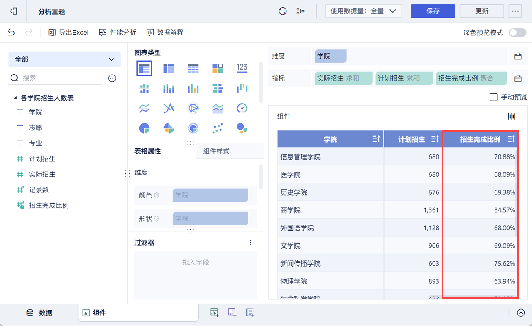Click the 更新 button

(x=482, y=11)
